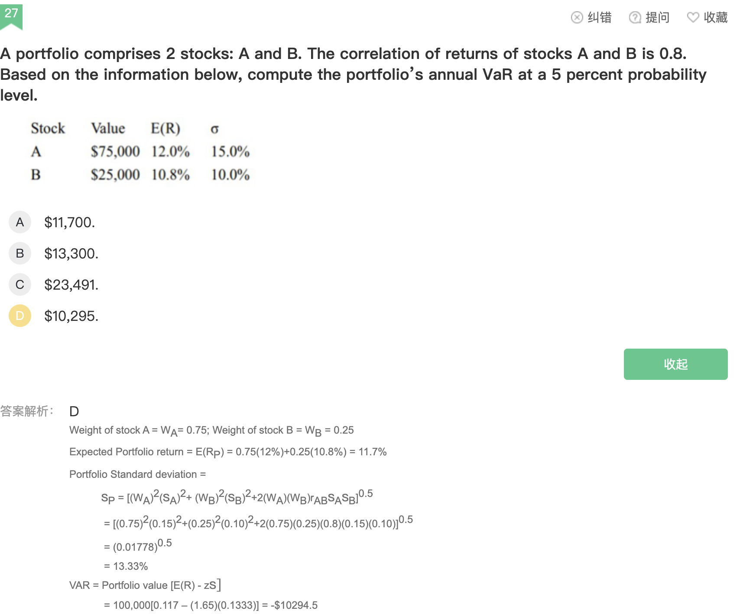Viewport: 740px width, 614px height.
Task: Select option A radio circle
Action: tap(20, 222)
